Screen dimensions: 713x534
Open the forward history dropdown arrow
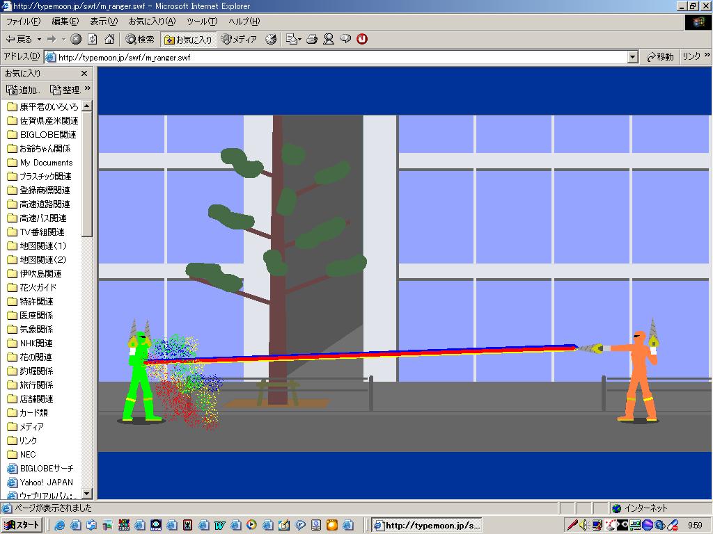pyautogui.click(x=63, y=40)
